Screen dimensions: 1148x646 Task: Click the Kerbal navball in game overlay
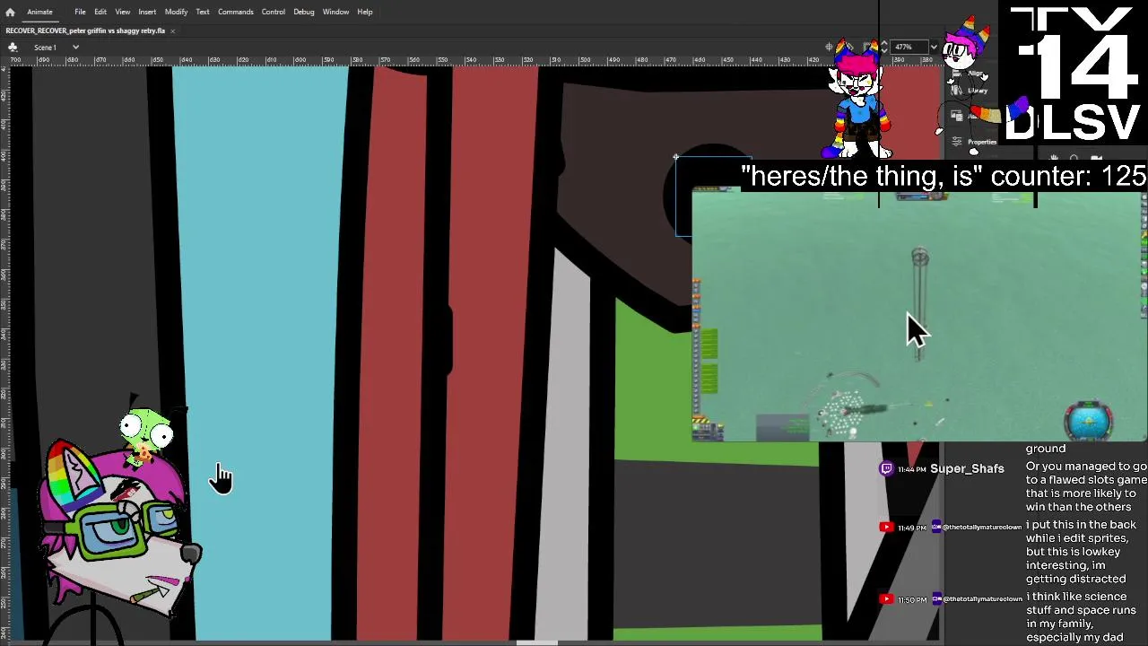tap(1089, 420)
